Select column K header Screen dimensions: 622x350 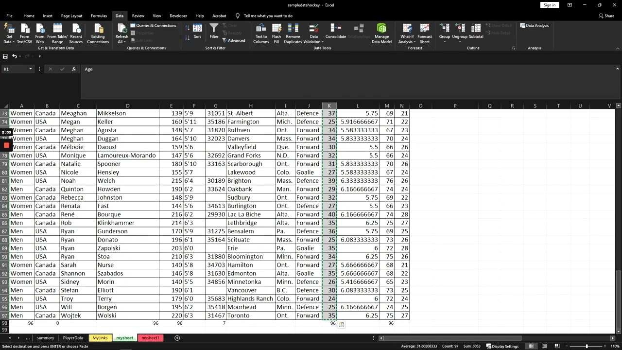[x=329, y=105]
